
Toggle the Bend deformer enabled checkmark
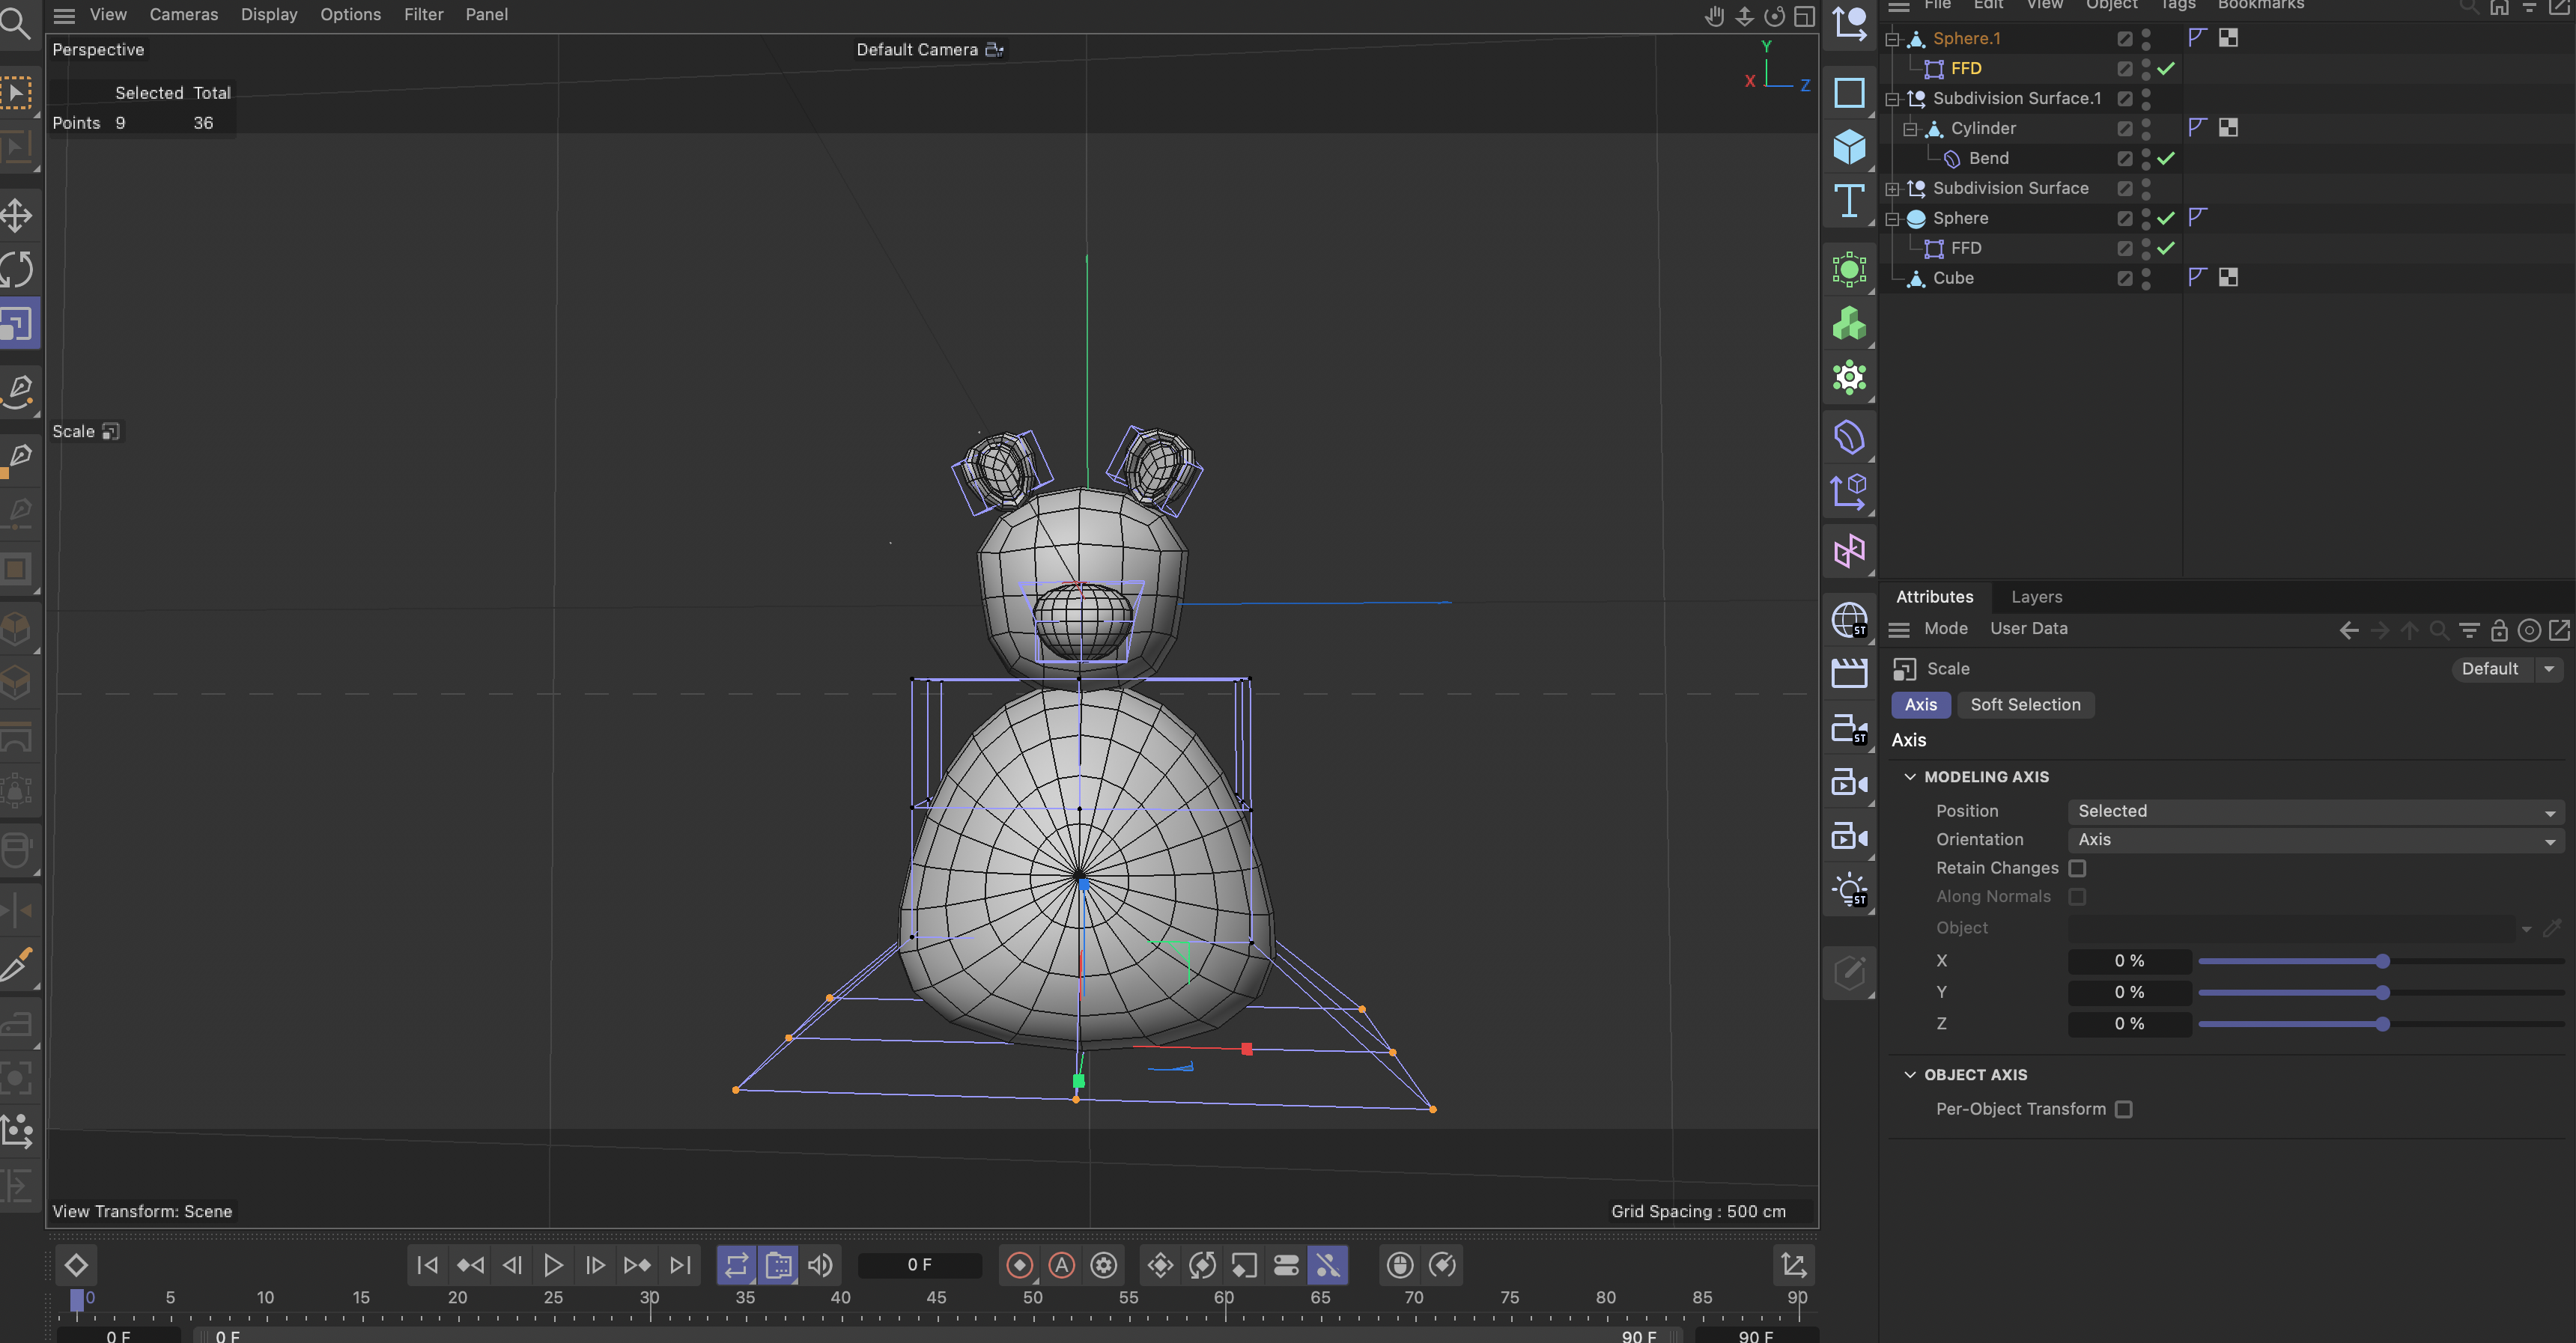pyautogui.click(x=2166, y=158)
